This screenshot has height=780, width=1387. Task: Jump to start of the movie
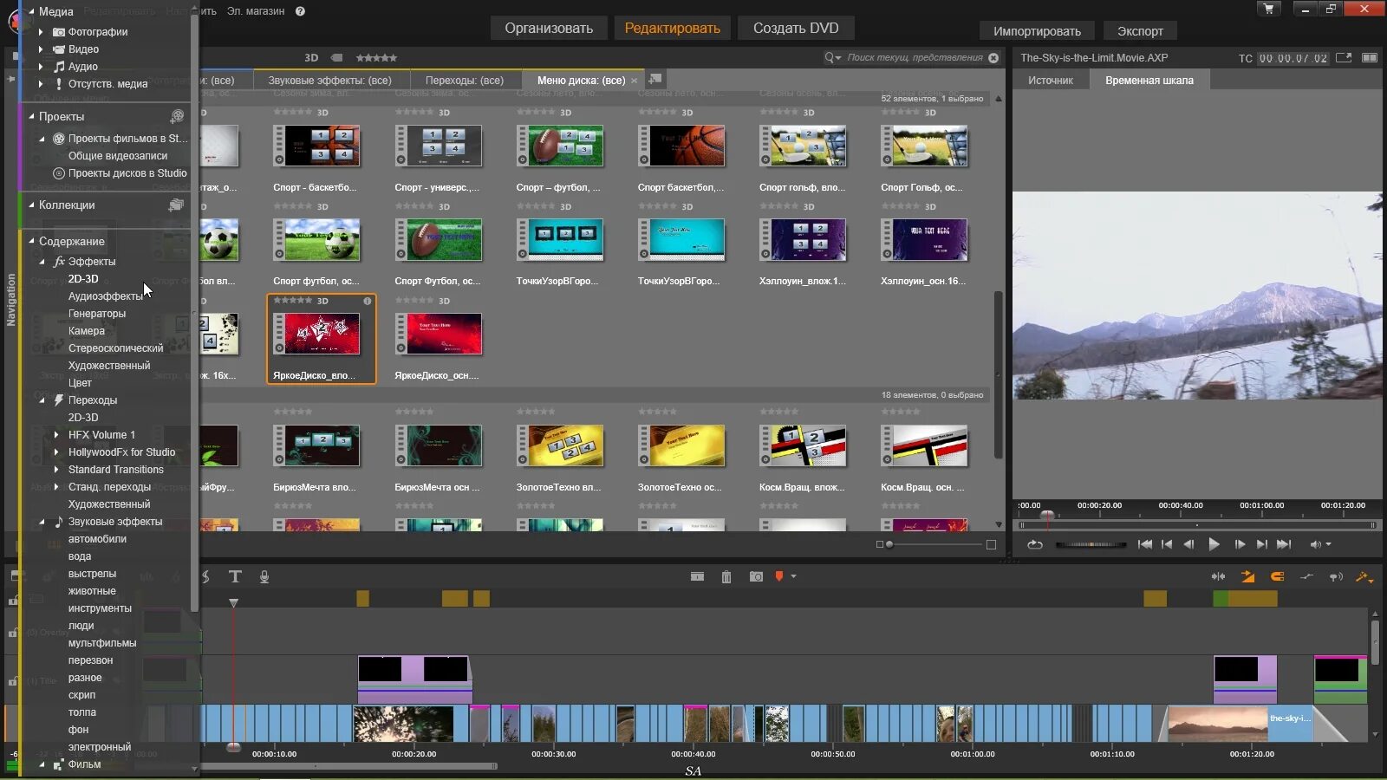[1145, 544]
